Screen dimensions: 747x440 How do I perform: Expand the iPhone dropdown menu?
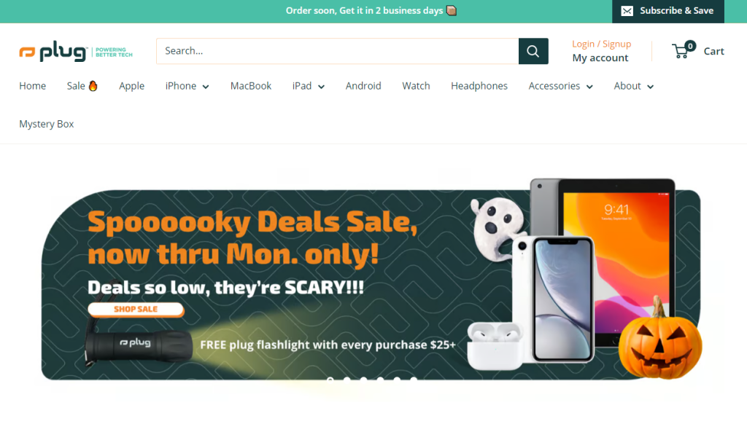(187, 86)
